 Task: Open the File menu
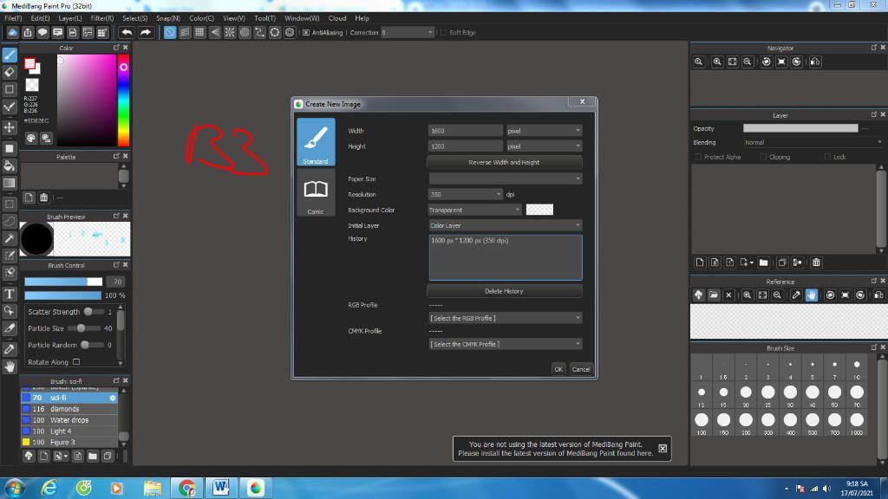(13, 18)
